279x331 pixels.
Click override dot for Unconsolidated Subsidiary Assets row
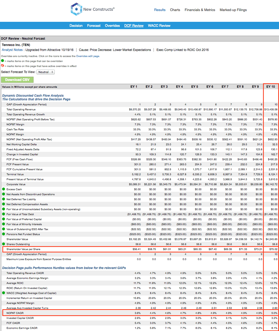click(4, 209)
